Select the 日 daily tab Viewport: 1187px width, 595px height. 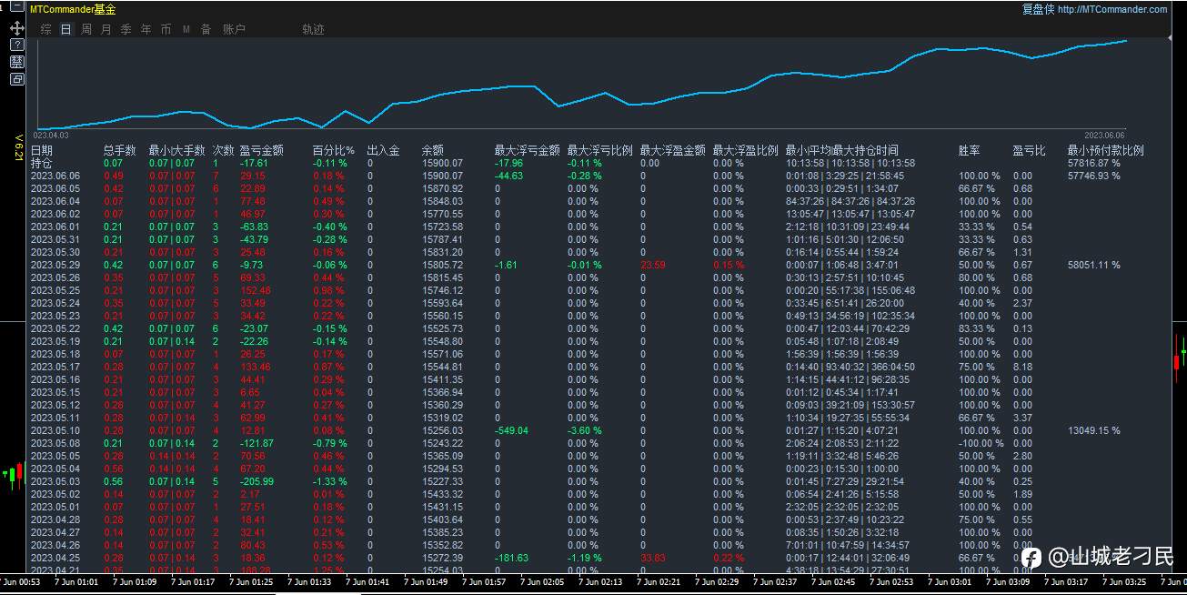(x=66, y=29)
